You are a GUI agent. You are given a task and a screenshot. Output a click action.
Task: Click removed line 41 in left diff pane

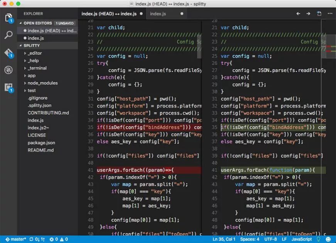[149, 170]
